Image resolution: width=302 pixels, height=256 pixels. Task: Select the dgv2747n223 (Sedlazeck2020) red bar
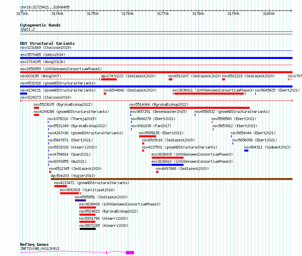(x=109, y=79)
